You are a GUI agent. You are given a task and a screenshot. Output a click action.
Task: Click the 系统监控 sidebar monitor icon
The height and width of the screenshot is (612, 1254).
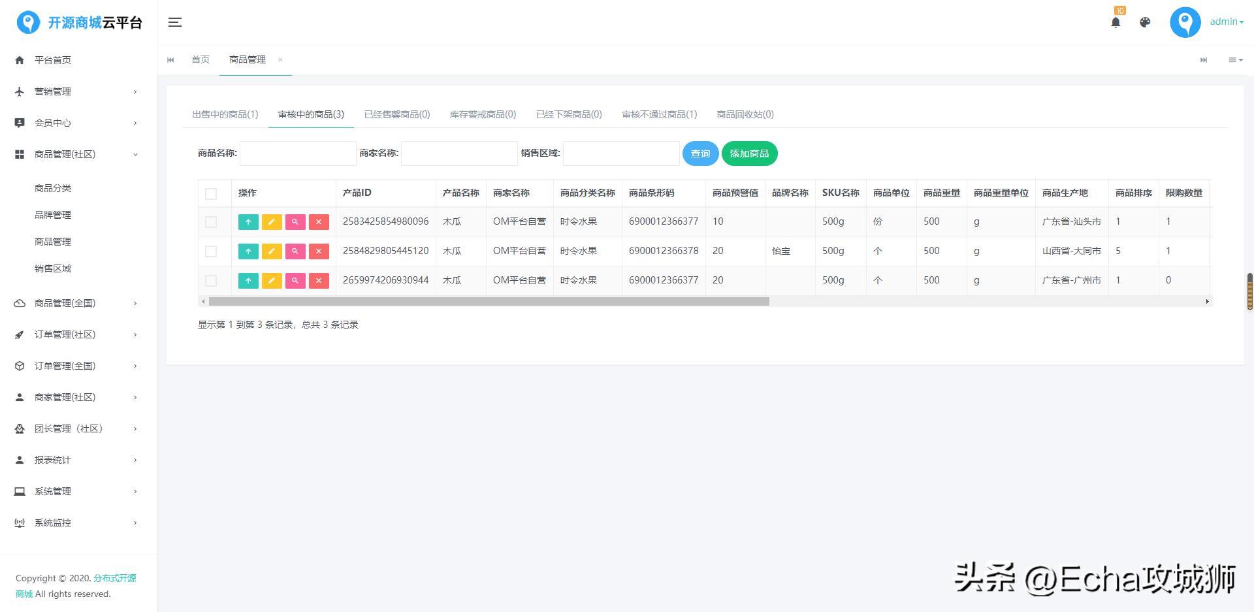tap(19, 522)
